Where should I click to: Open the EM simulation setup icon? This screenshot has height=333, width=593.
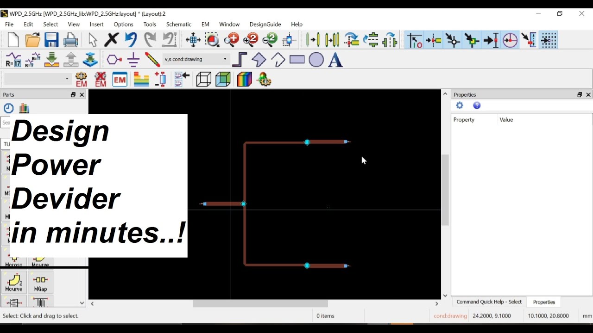click(82, 80)
